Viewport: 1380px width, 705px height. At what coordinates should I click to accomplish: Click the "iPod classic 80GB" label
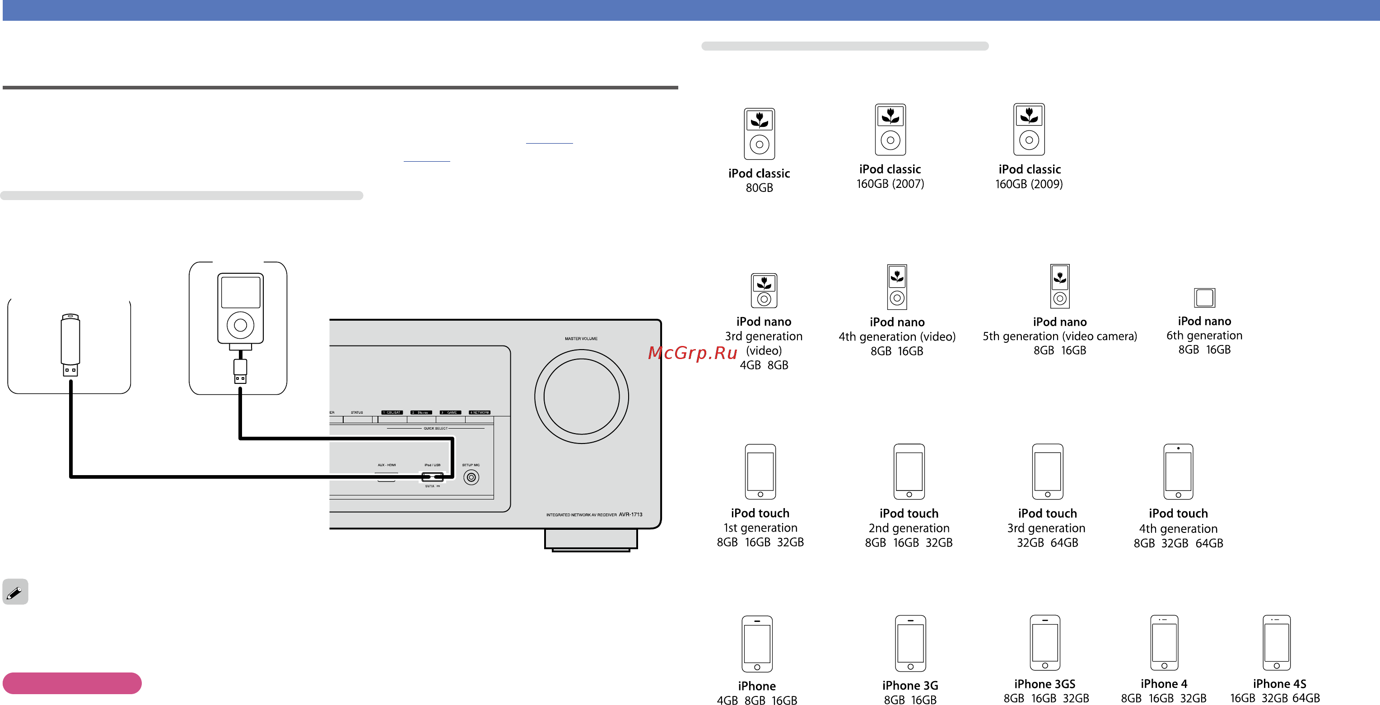point(759,180)
